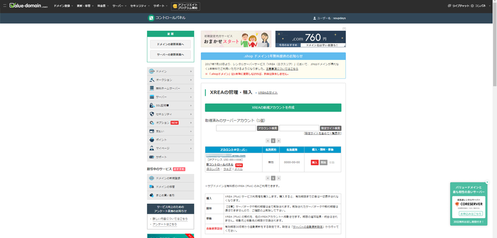Screen dimensions: 497x238
Task: Click the ドメインの新規登録 icon
Action: click(x=152, y=178)
